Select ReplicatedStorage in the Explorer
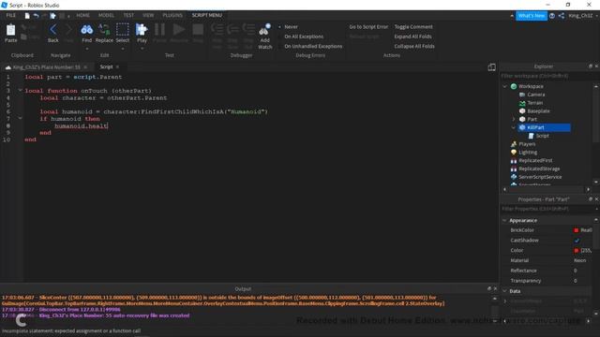Viewport: 600px width, 337px height. coord(539,168)
